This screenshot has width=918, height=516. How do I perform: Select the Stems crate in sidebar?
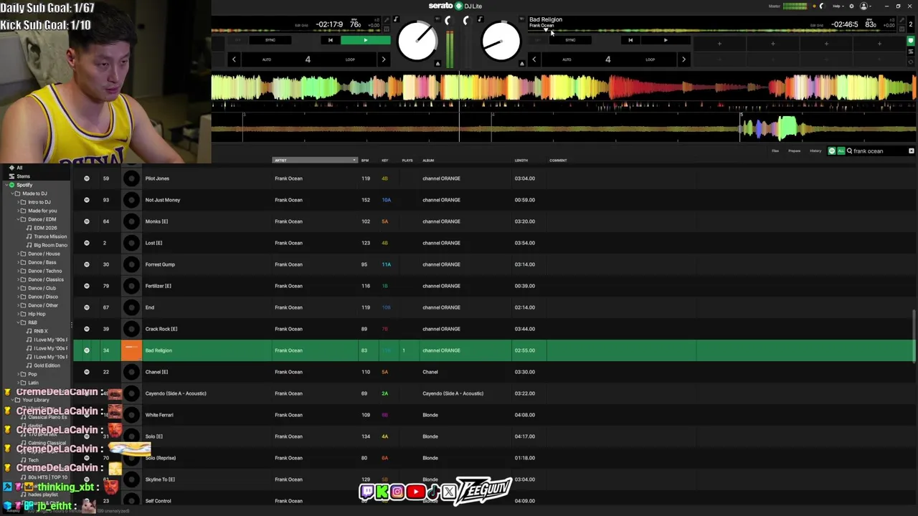[23, 176]
